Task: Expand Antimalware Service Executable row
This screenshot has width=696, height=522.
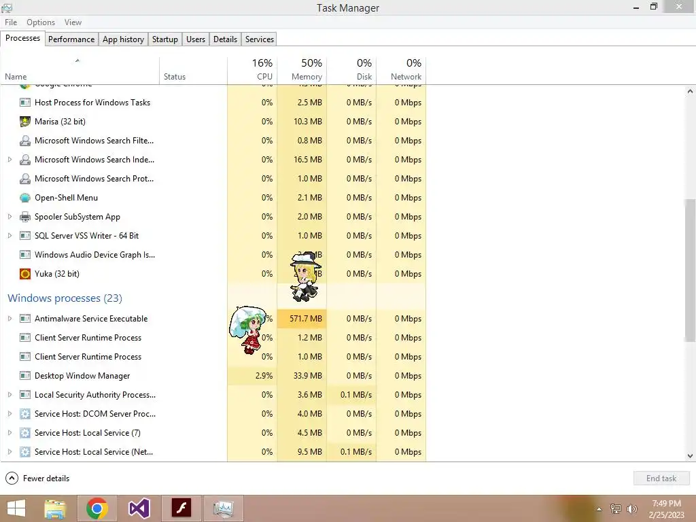Action: click(10, 319)
